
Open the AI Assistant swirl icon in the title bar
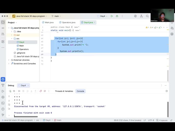click(135, 16)
